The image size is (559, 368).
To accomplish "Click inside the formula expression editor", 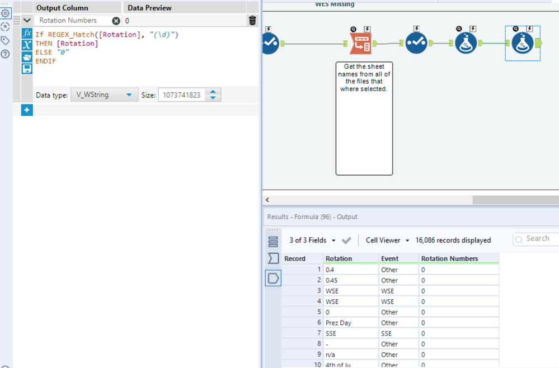I will (x=145, y=57).
